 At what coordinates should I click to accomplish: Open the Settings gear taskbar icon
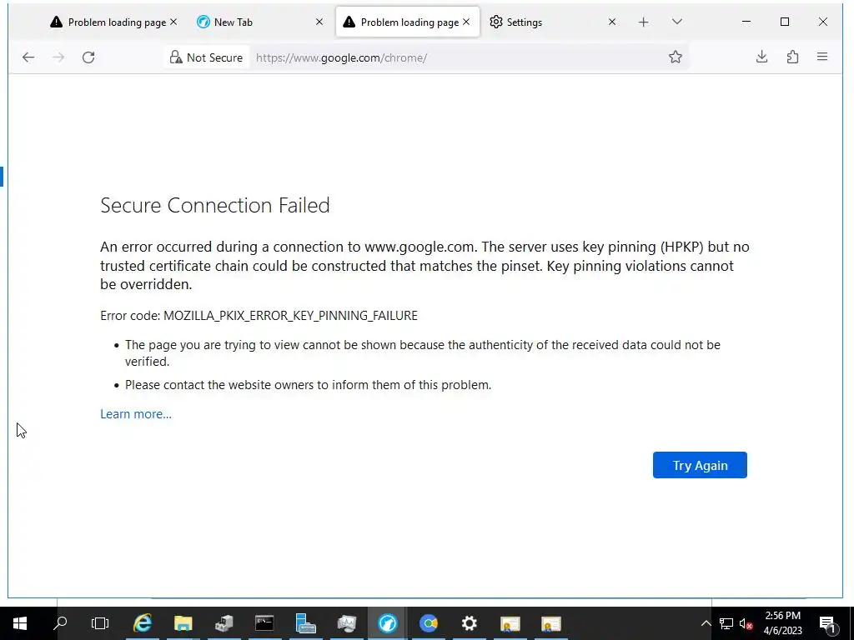tap(469, 623)
